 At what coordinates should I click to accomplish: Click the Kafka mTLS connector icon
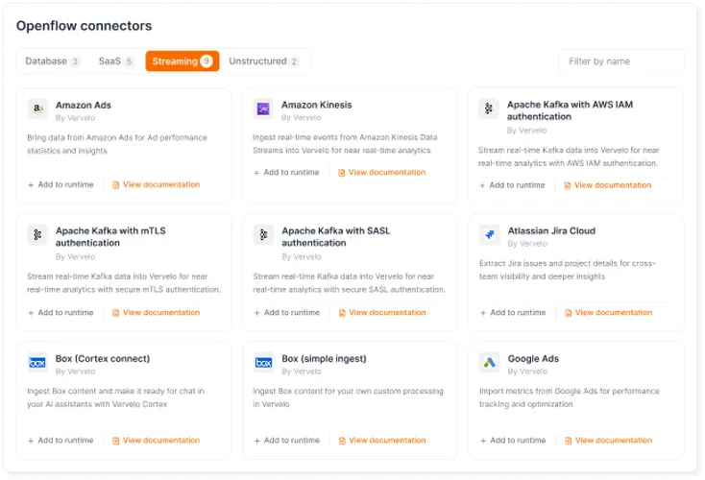[37, 234]
